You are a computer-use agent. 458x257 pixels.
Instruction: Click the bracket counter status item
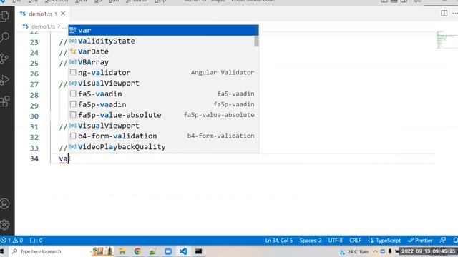[x=36, y=241]
